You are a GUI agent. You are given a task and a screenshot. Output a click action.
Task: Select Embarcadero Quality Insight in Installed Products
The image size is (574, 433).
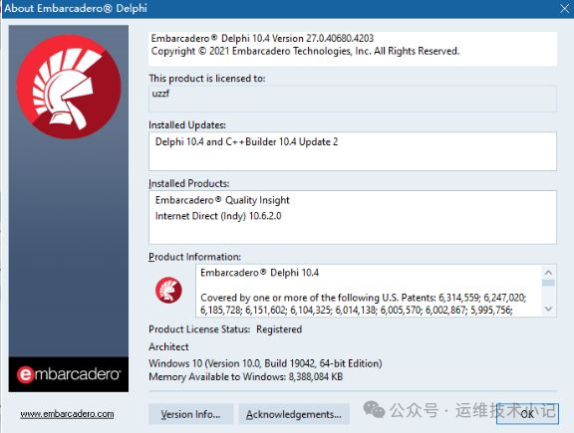222,200
